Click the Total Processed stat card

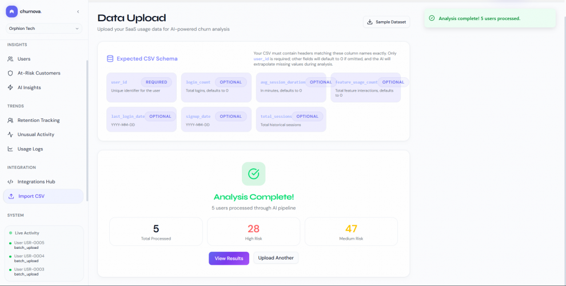pyautogui.click(x=156, y=232)
